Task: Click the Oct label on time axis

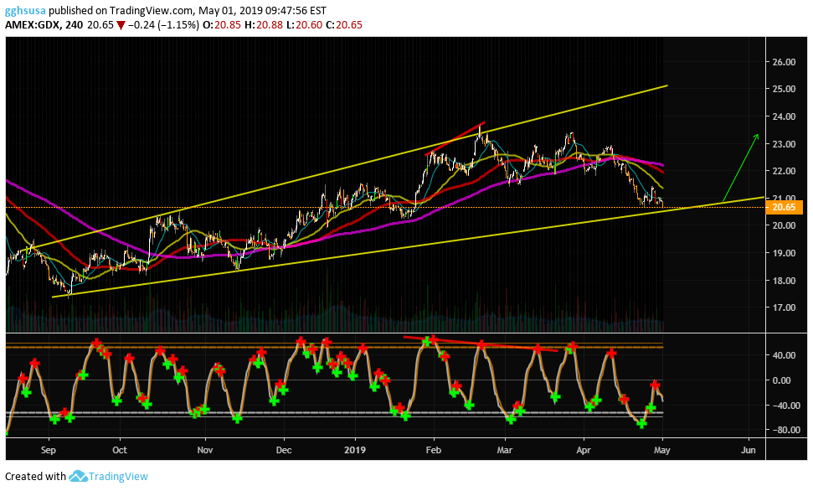Action: coord(120,450)
